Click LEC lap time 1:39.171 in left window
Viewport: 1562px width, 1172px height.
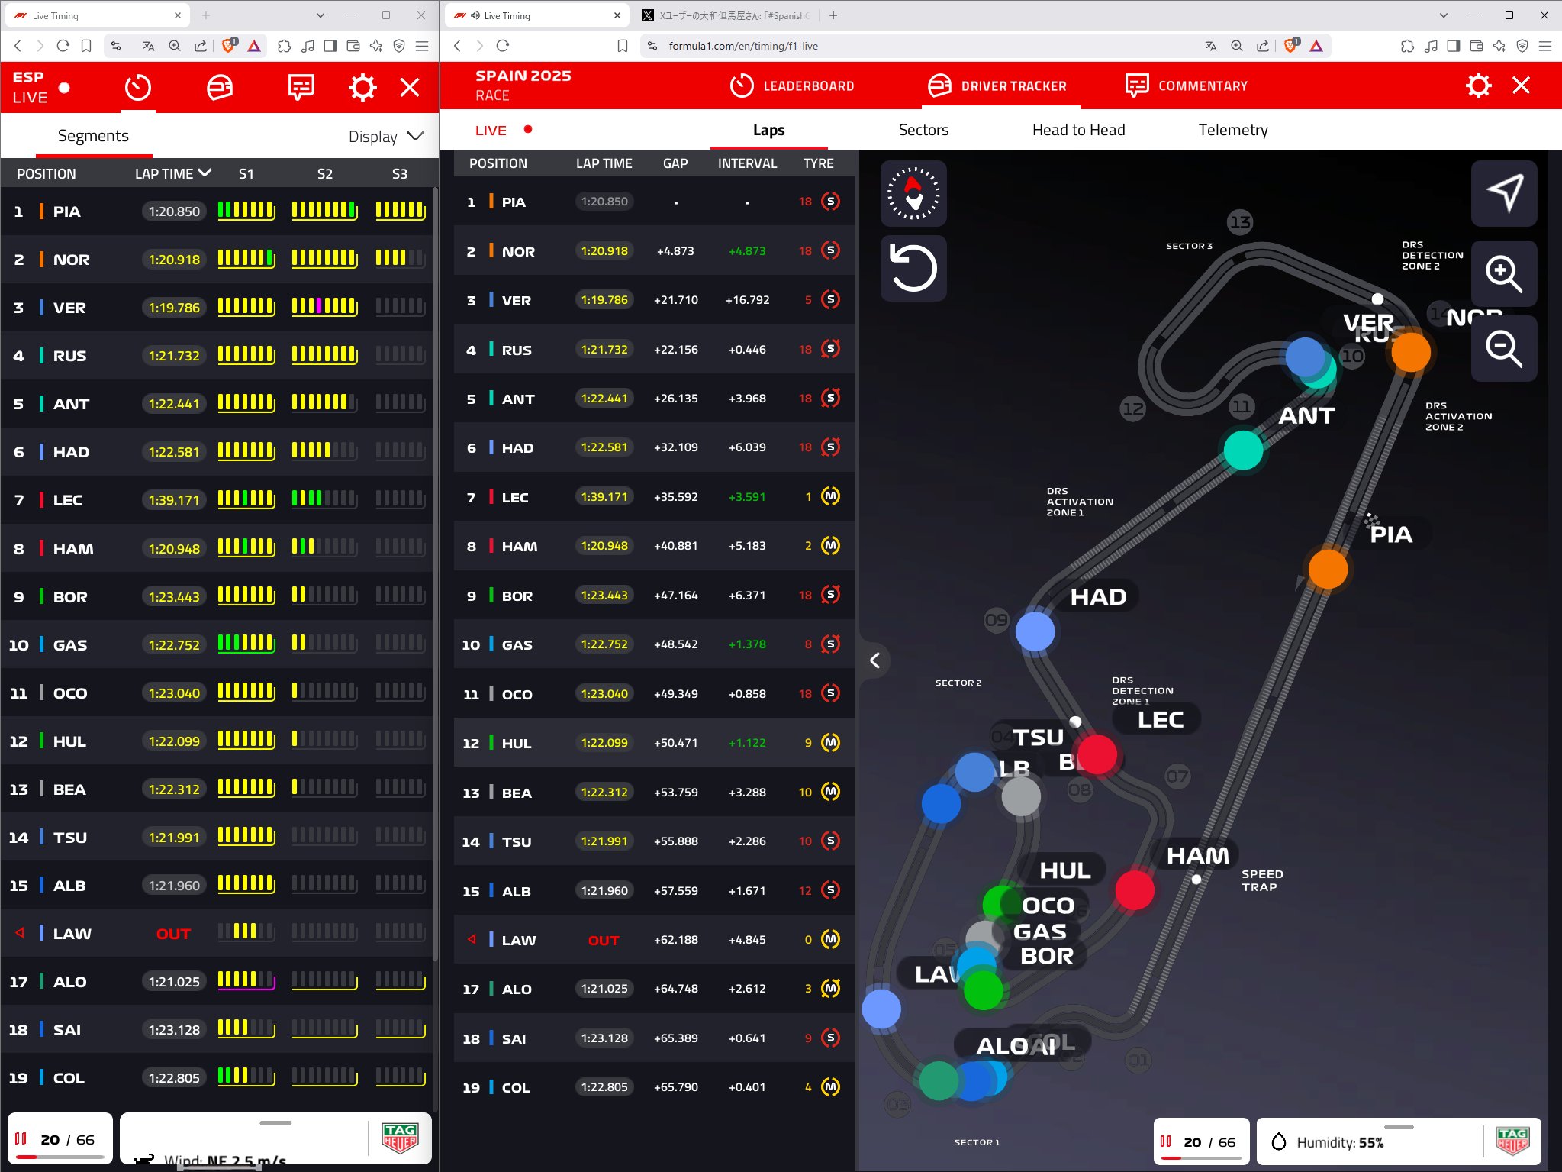174,500
